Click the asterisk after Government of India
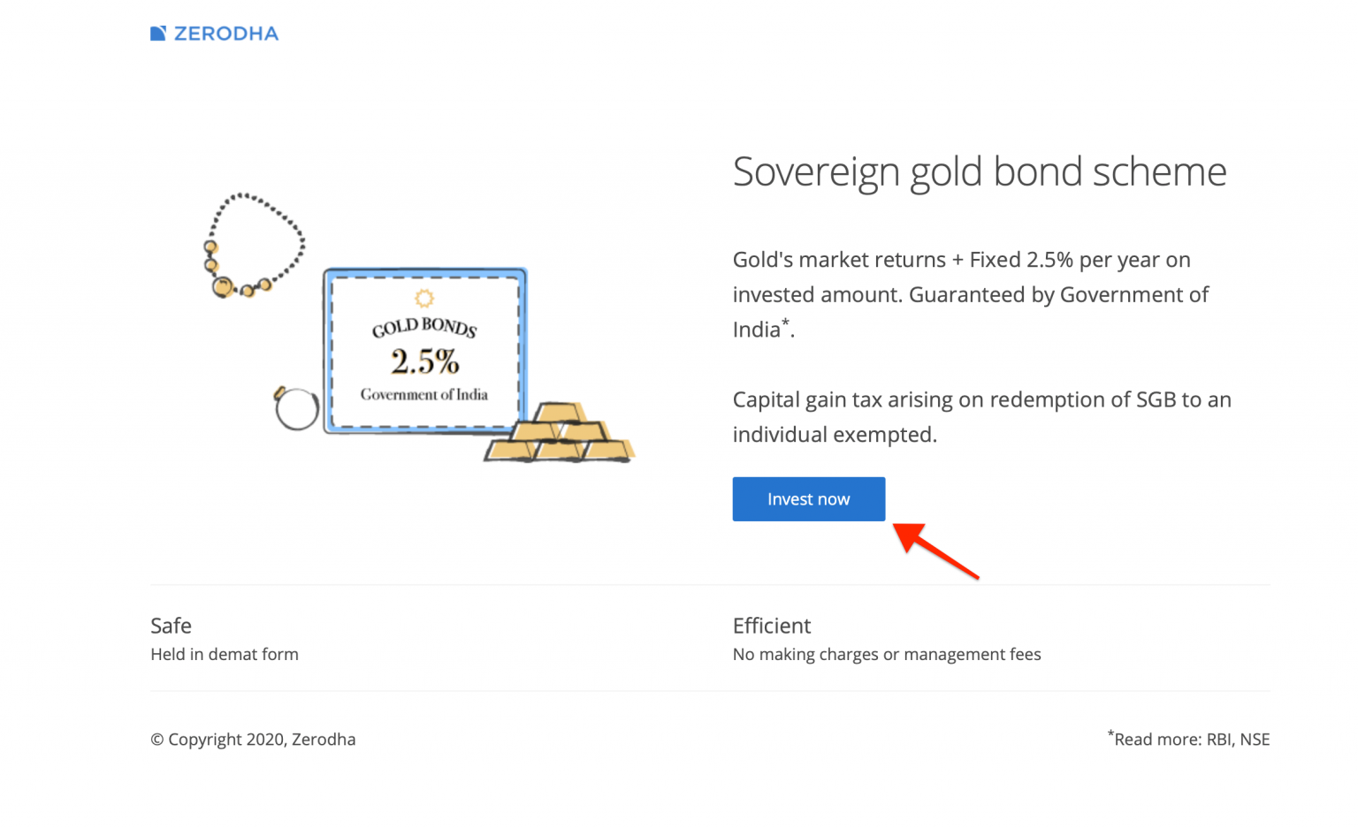Image resolution: width=1358 pixels, height=828 pixels. 787,323
